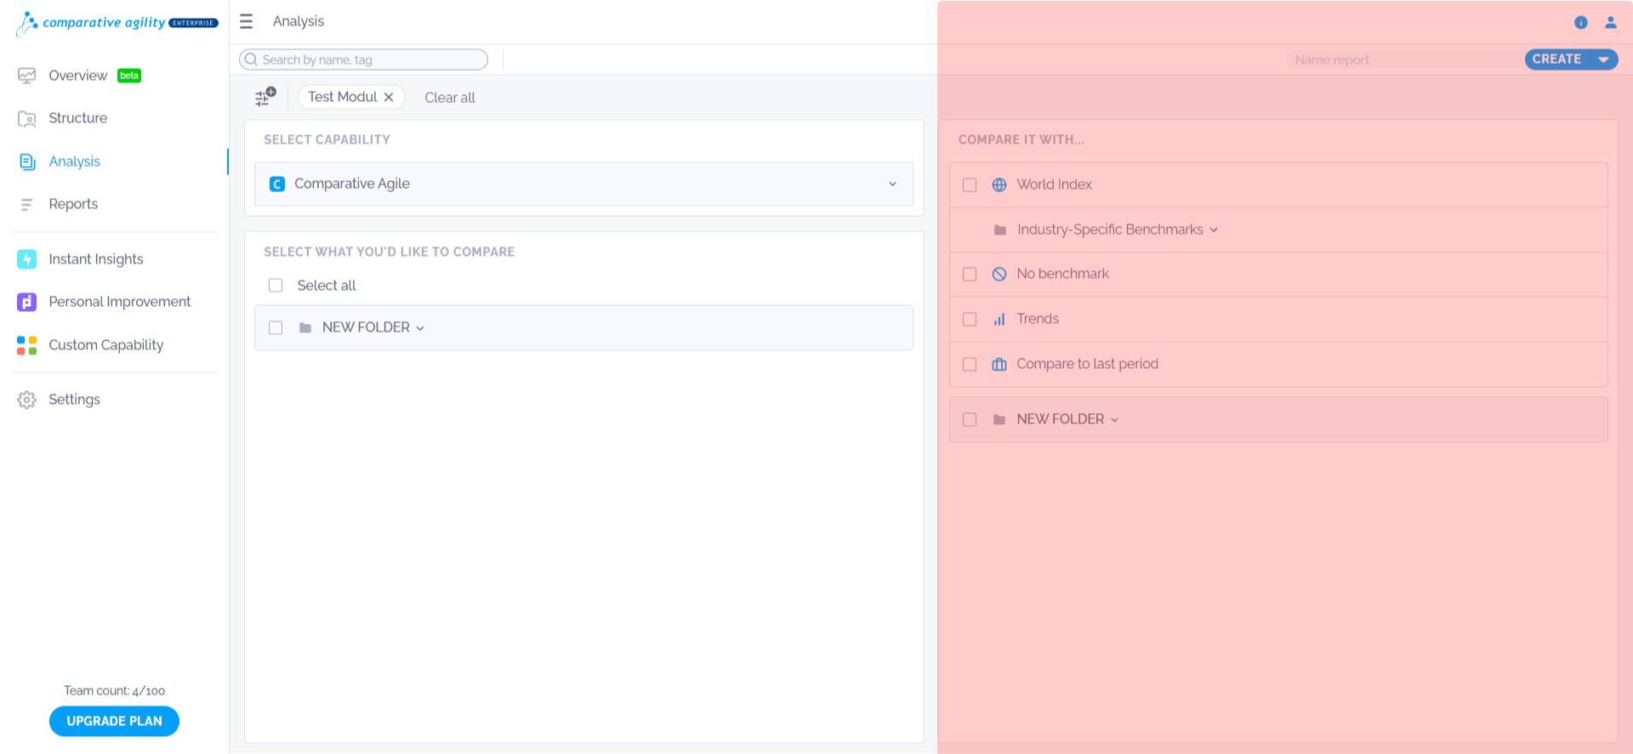
Task: Click the Custom Capability colored squares icon
Action: [x=26, y=345]
